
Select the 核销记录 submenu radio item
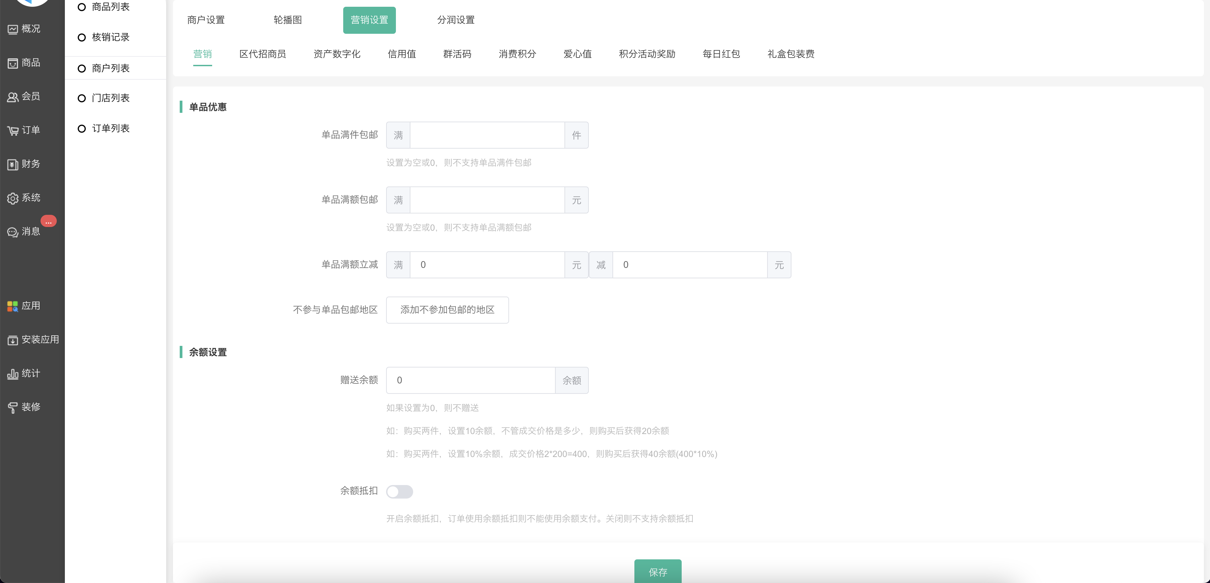82,37
